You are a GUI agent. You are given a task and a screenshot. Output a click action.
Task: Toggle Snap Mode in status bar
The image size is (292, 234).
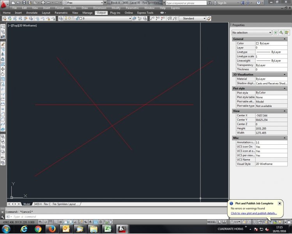coord(46,222)
